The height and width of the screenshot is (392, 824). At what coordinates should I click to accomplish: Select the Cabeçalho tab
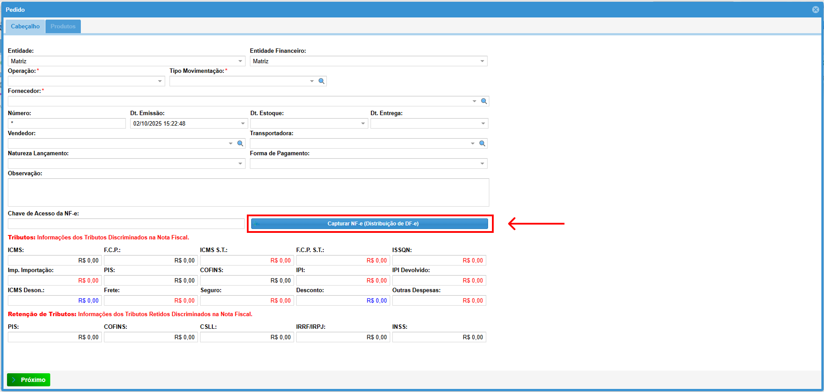[25, 26]
